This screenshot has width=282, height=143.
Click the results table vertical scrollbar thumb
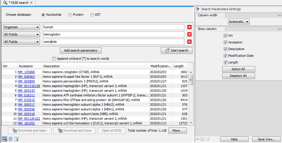pyautogui.click(x=191, y=80)
